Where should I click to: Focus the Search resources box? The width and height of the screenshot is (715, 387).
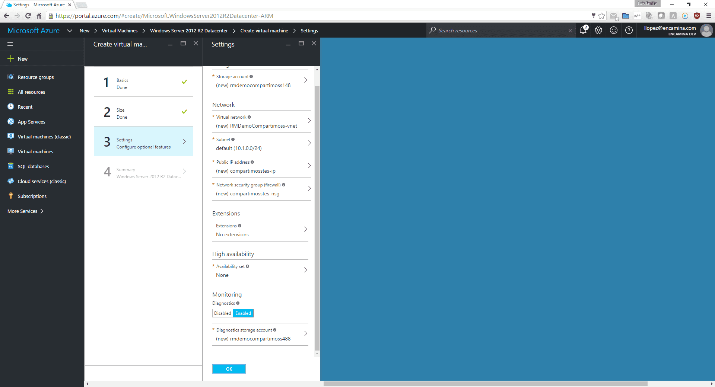[x=501, y=31]
